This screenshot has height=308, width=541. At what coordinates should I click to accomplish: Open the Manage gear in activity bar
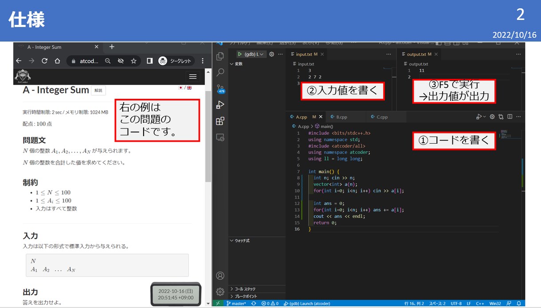tap(220, 291)
